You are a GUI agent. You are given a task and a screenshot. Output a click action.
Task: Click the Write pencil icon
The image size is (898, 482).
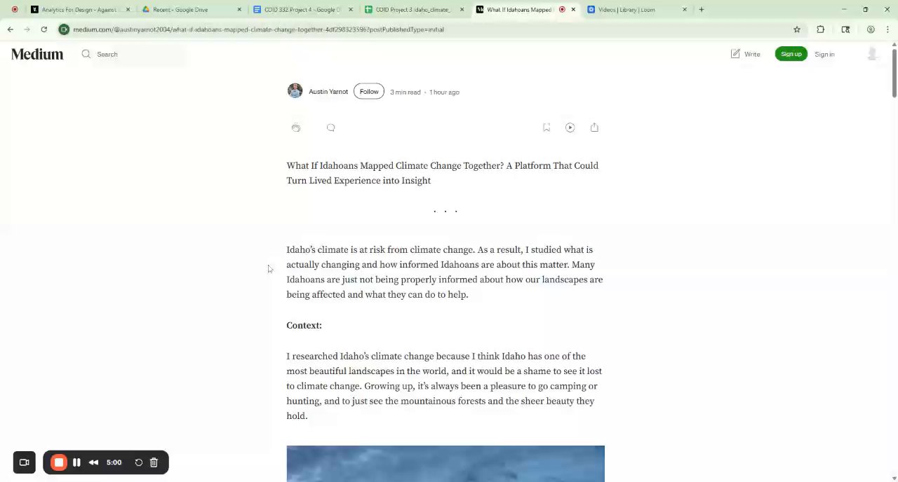[x=735, y=54]
